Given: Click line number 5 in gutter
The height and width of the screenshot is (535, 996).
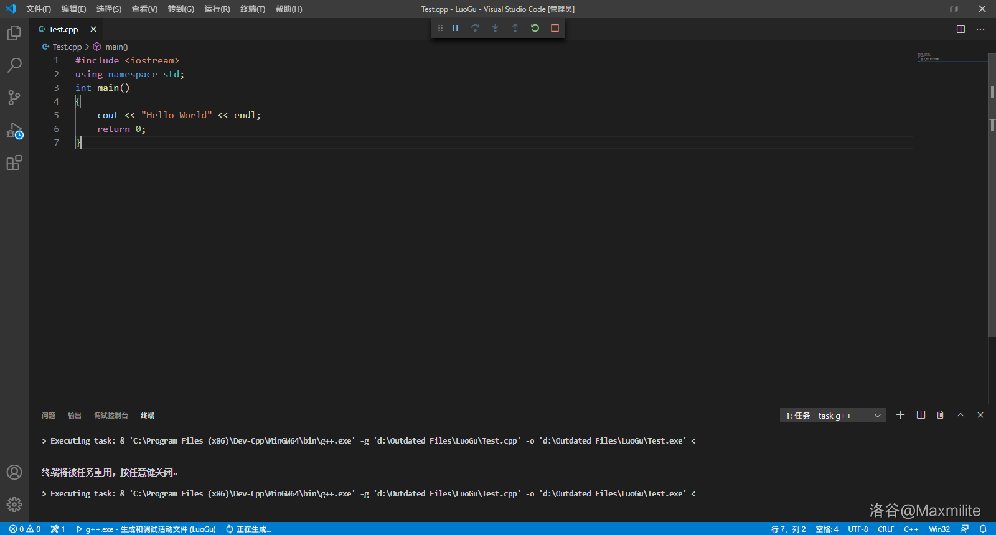Looking at the screenshot, I should click(x=56, y=115).
